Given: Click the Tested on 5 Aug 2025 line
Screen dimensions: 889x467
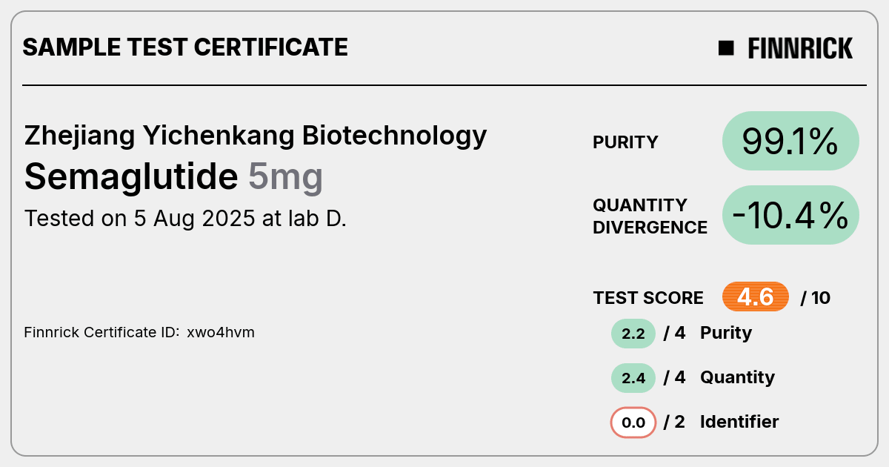Looking at the screenshot, I should tap(185, 219).
